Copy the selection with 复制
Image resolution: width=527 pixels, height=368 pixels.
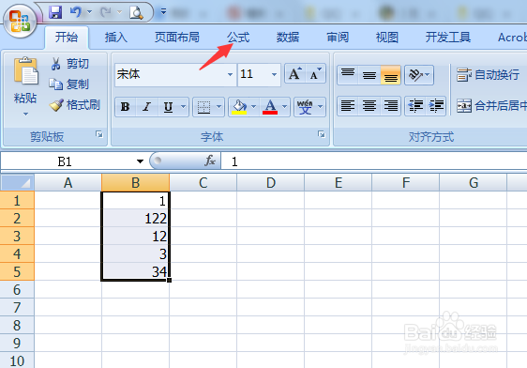point(69,84)
